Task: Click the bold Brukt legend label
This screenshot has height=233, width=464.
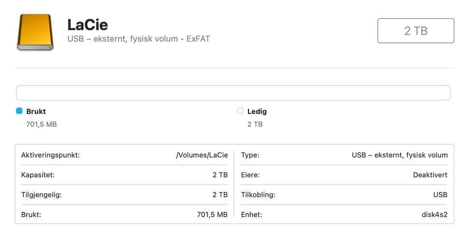Action: tap(36, 111)
